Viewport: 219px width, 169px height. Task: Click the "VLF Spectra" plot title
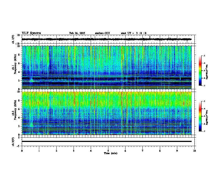(31, 33)
